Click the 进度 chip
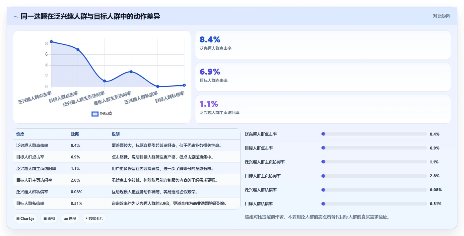The width and height of the screenshot is (464, 236). point(70,218)
